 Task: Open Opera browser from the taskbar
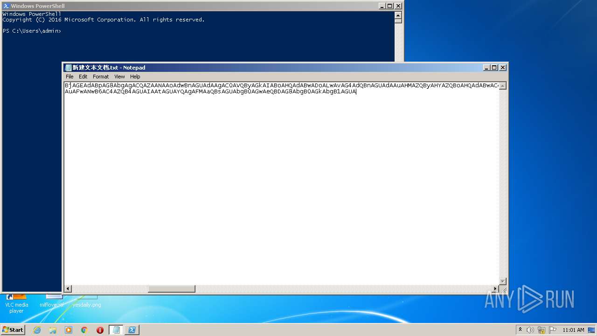pos(100,330)
